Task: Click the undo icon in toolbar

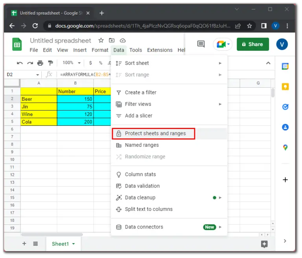Action: [x=20, y=63]
